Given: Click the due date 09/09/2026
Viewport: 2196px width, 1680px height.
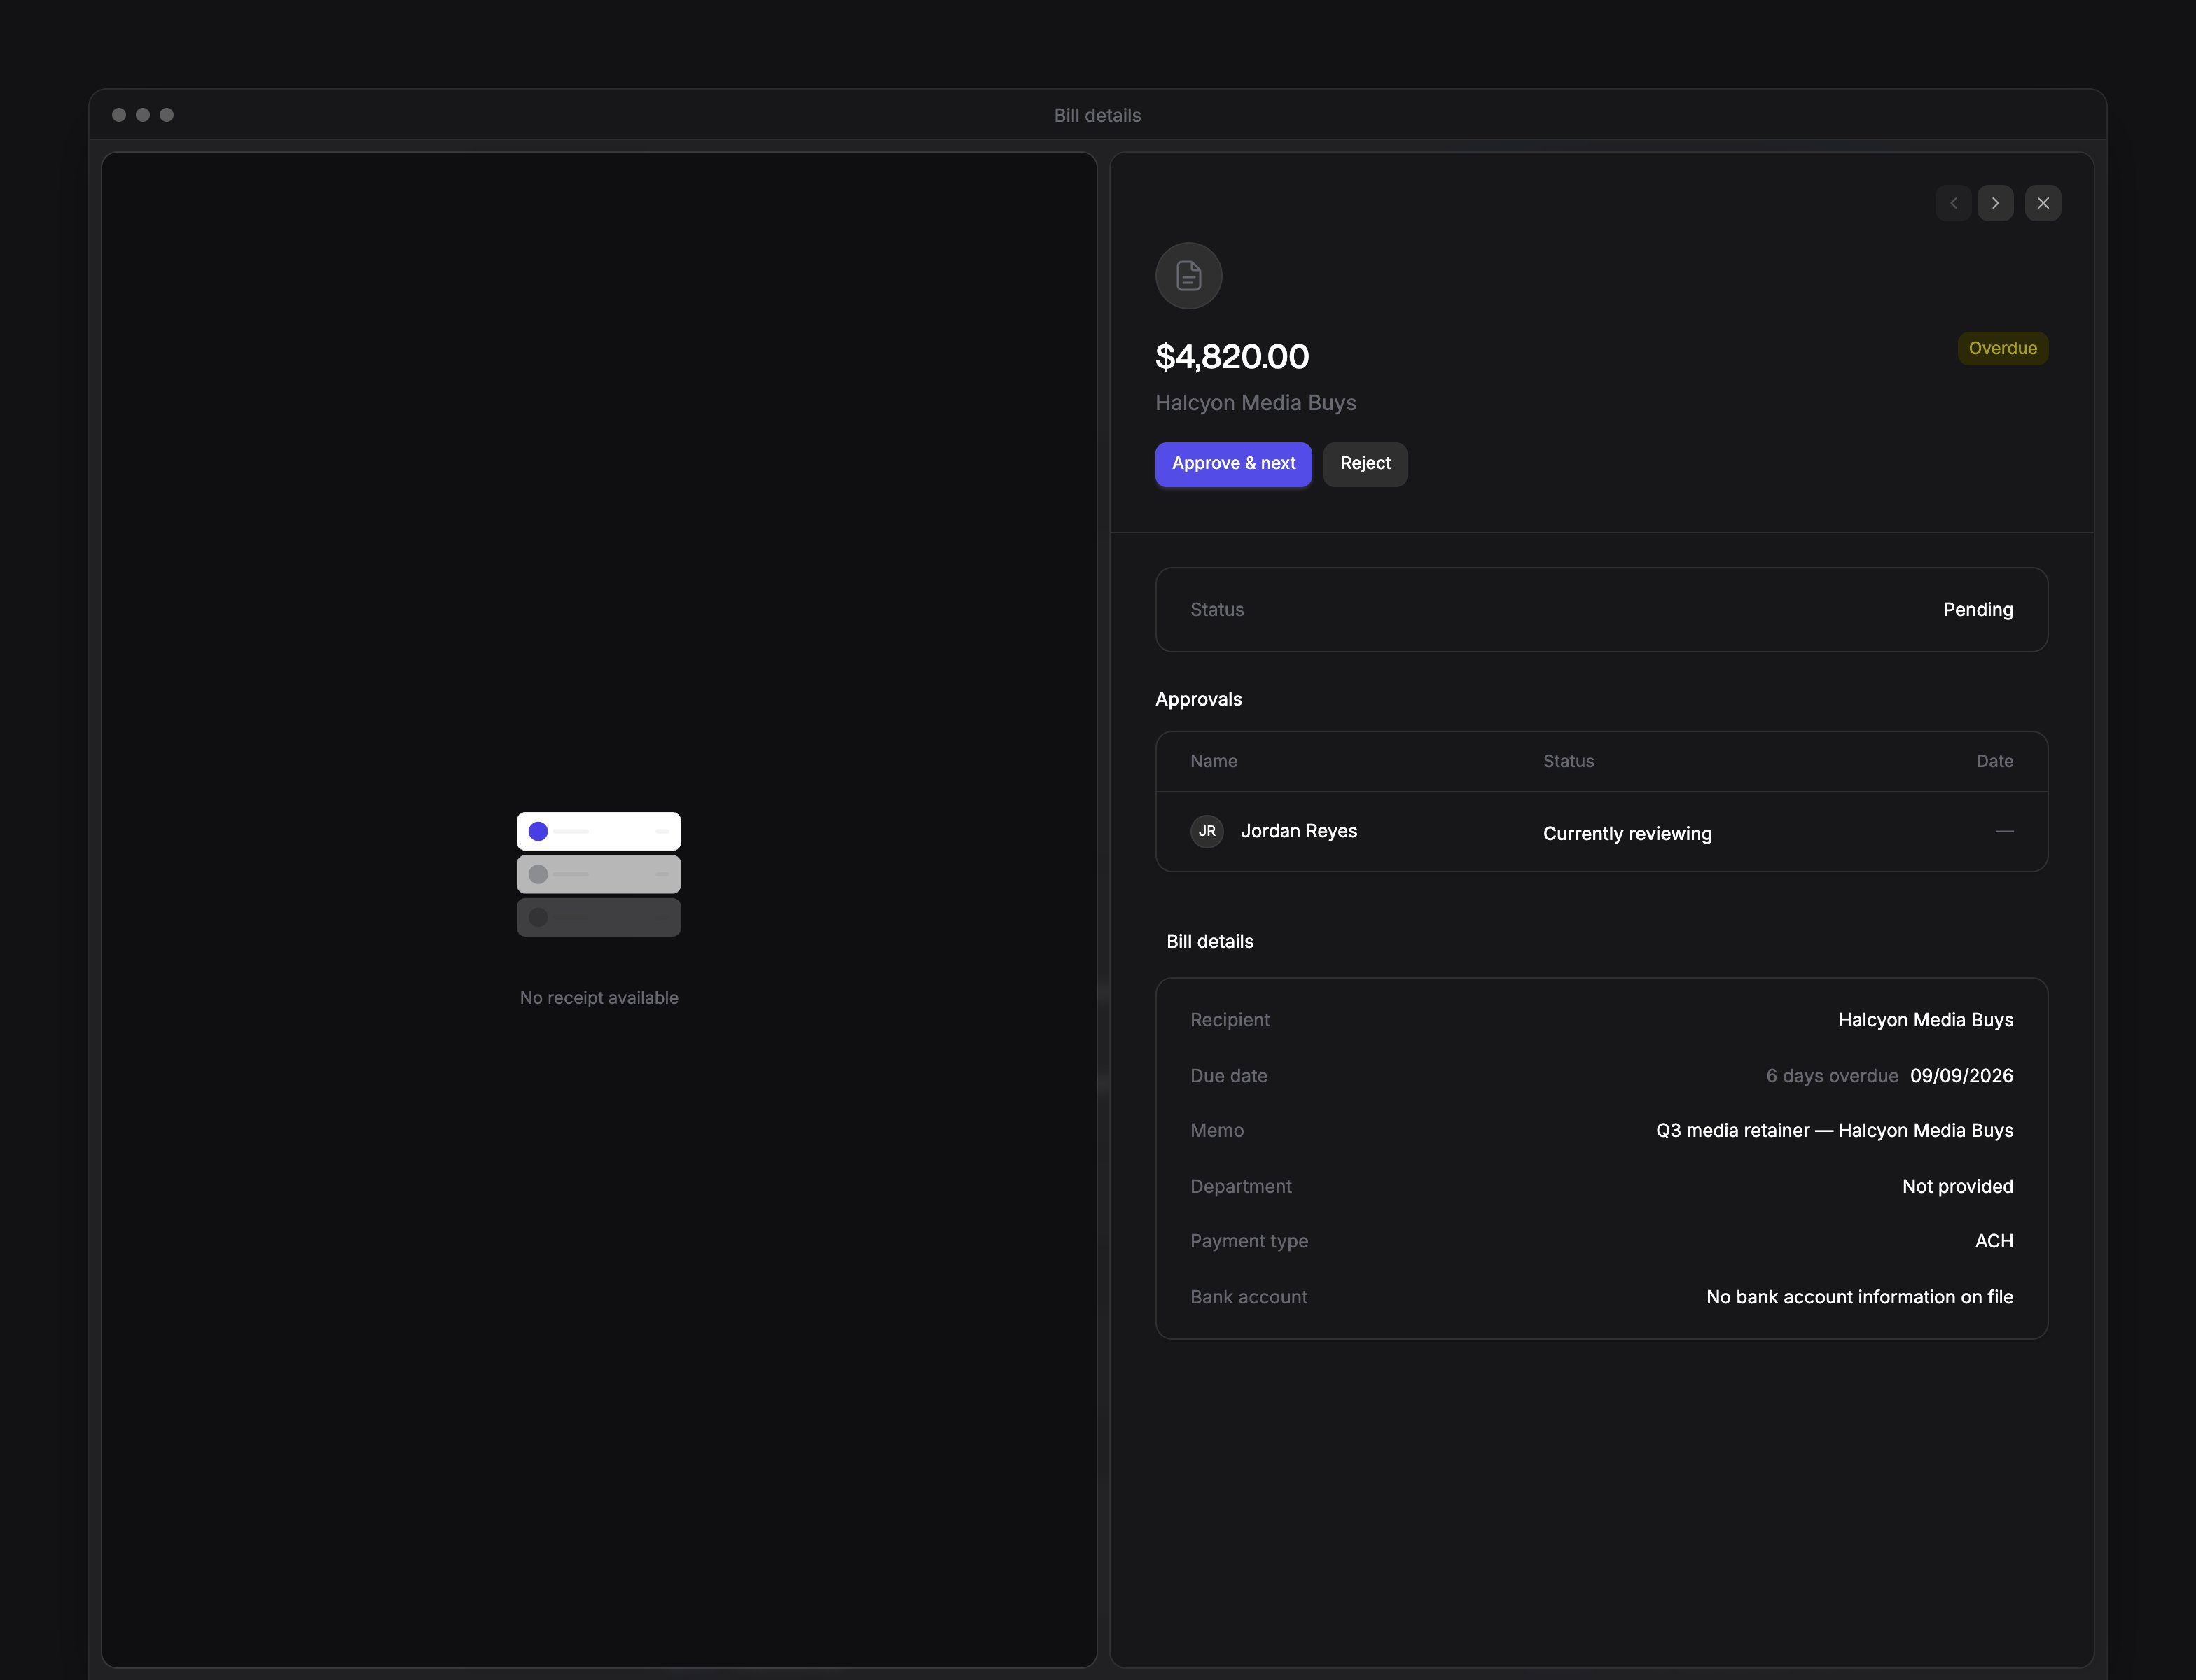Looking at the screenshot, I should click(x=1962, y=1076).
